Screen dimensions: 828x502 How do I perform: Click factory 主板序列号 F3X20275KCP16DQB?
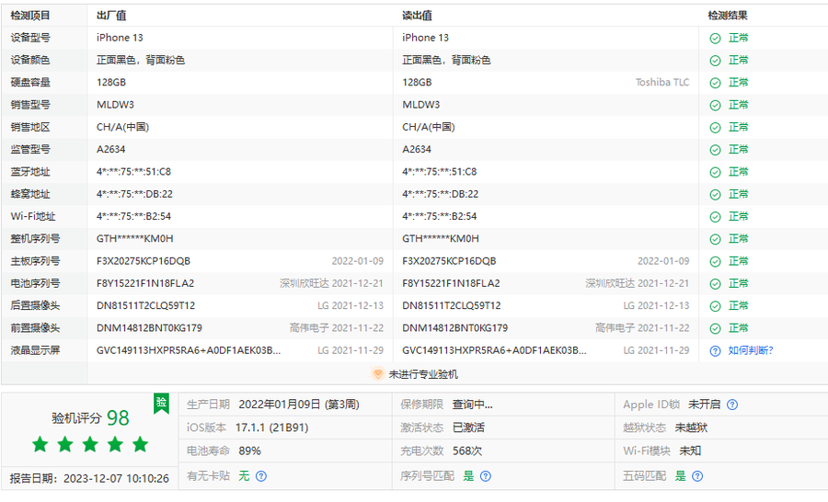click(x=144, y=261)
